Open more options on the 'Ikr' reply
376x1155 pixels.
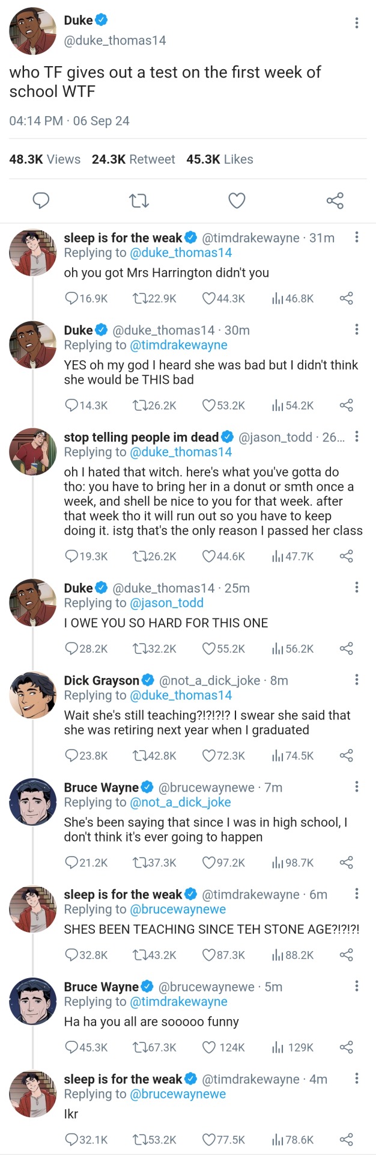(357, 1078)
